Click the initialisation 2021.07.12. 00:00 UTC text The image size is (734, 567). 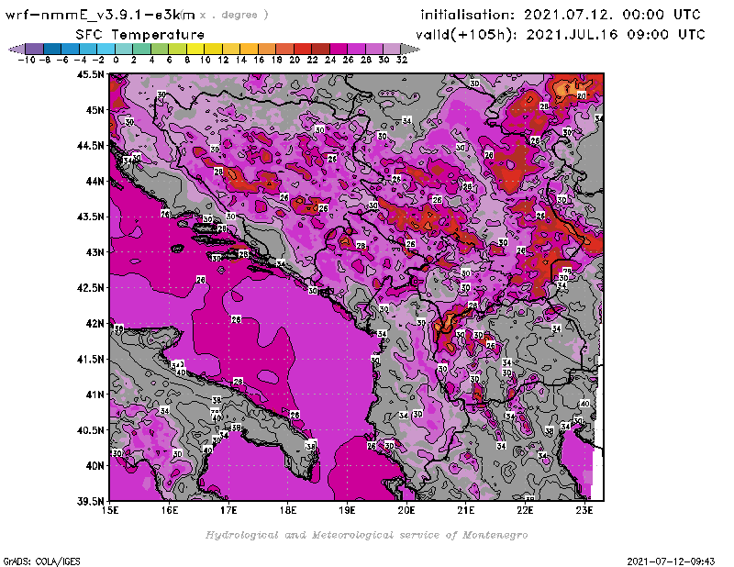pos(561,15)
